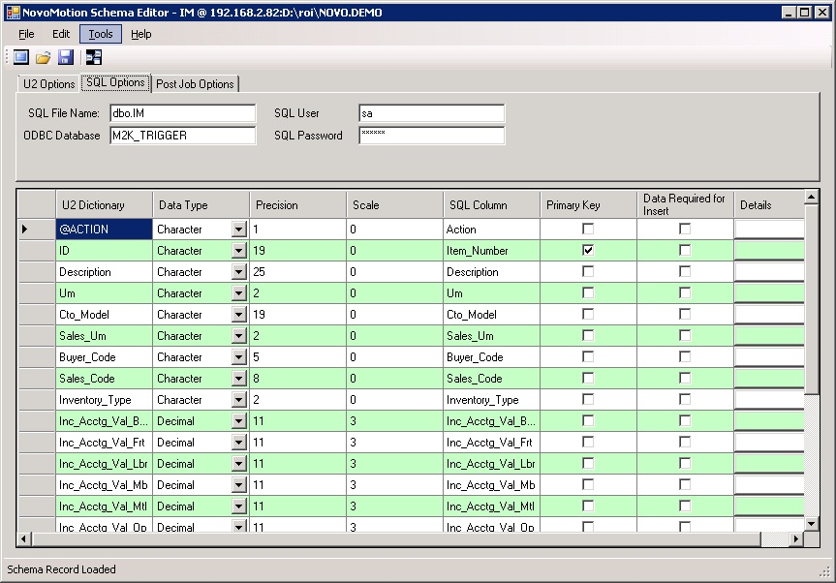This screenshot has width=836, height=583.
Task: Focus the SQL Password field
Action: click(x=432, y=136)
